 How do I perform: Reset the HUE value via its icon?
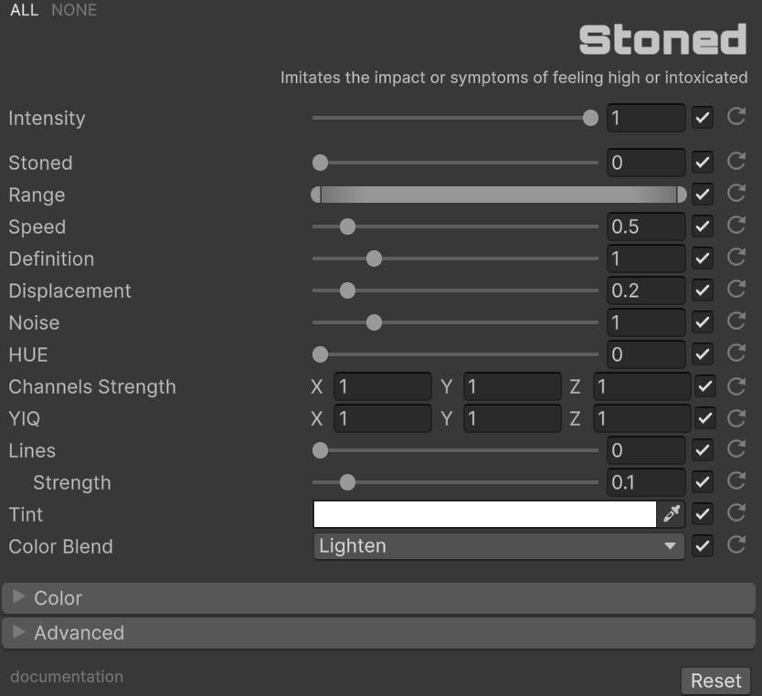tap(736, 353)
